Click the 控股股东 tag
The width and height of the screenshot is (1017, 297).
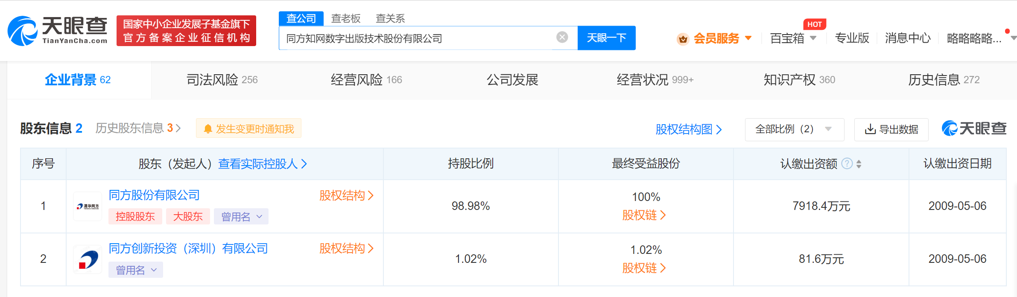(x=135, y=216)
